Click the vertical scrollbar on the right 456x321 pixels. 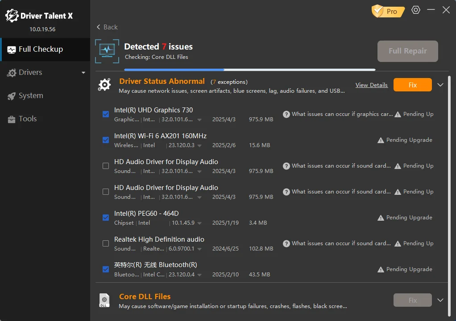point(449,196)
